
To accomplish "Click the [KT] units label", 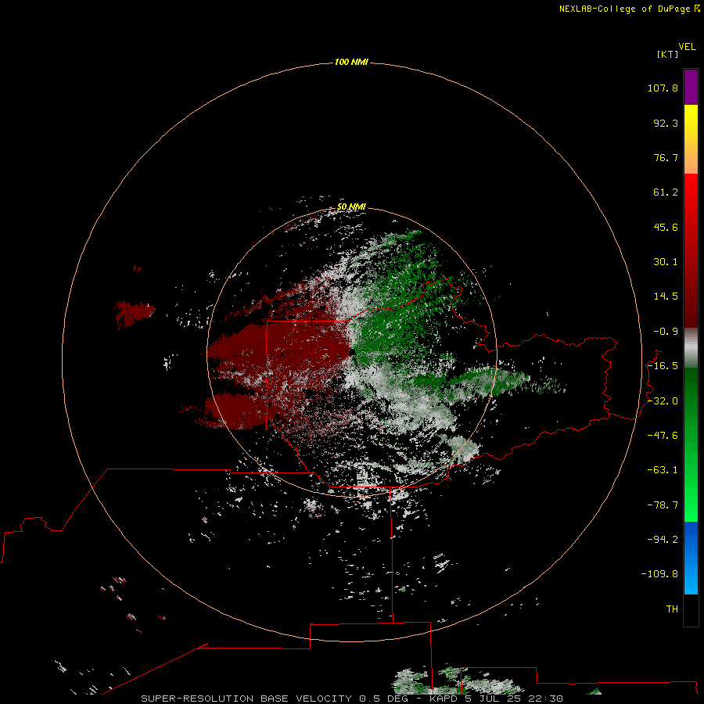I will pyautogui.click(x=668, y=54).
